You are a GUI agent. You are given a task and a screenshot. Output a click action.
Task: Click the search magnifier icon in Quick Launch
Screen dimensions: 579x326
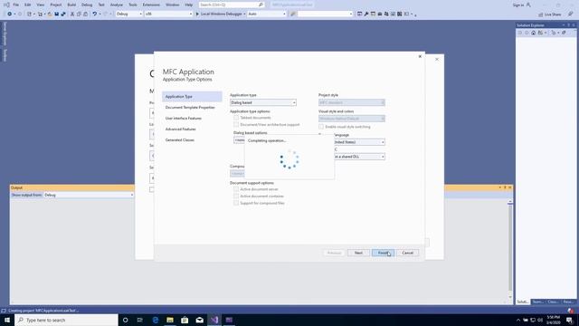click(x=261, y=5)
